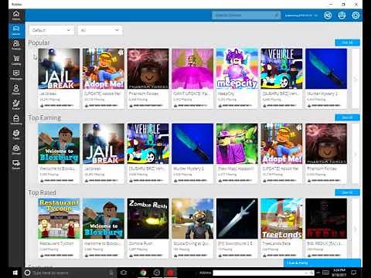Open the Chat & Party bar
This screenshot has height=278, width=371.
pyautogui.click(x=322, y=263)
